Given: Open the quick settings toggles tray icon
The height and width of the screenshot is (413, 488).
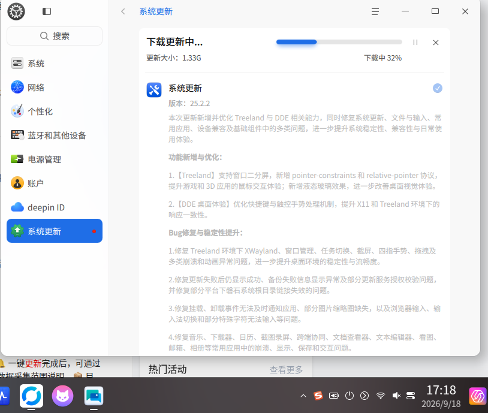Looking at the screenshot, I should 411,396.
